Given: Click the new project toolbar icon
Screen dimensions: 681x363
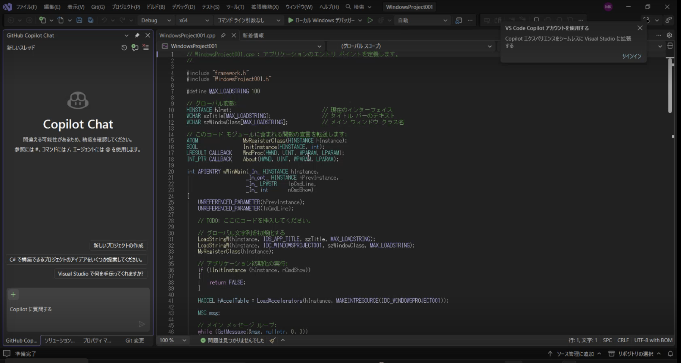Looking at the screenshot, I should tap(43, 20).
